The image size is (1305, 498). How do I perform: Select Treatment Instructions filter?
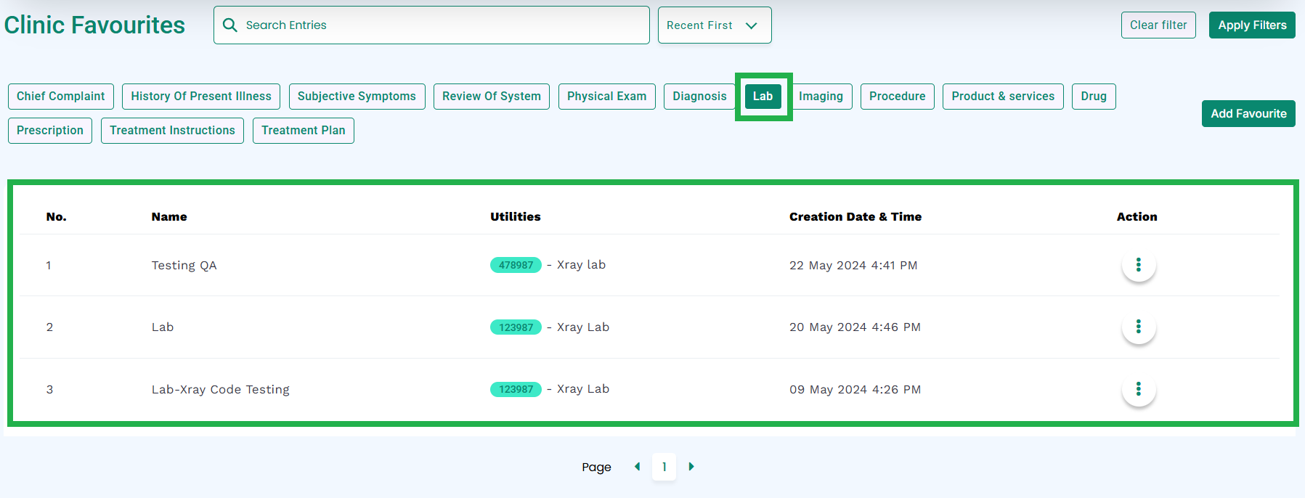[x=172, y=131]
